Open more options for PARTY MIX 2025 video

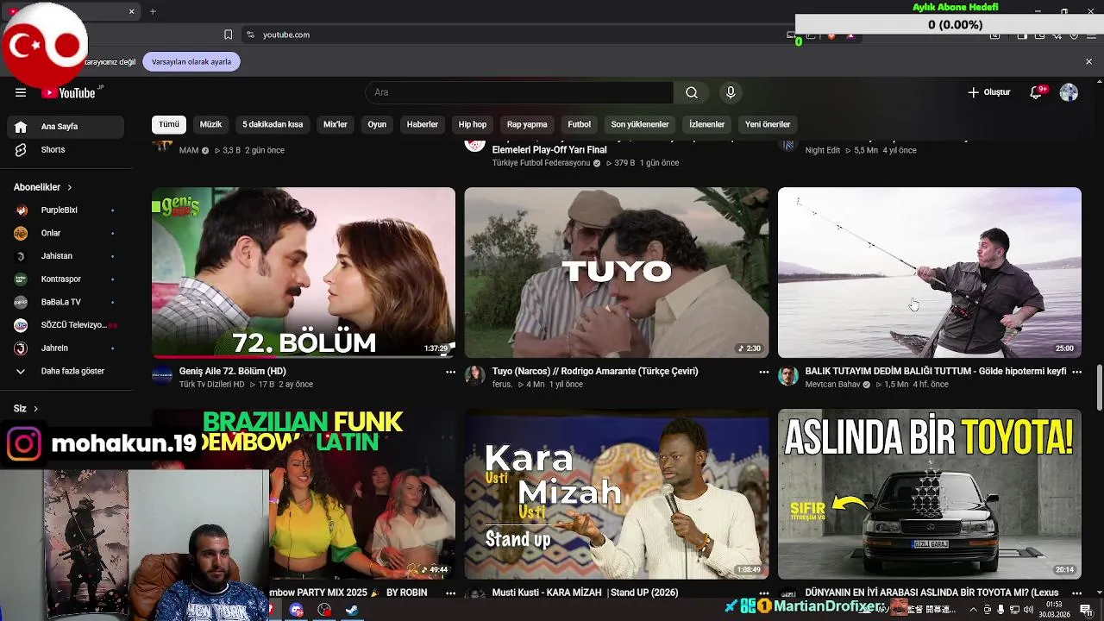[450, 593]
